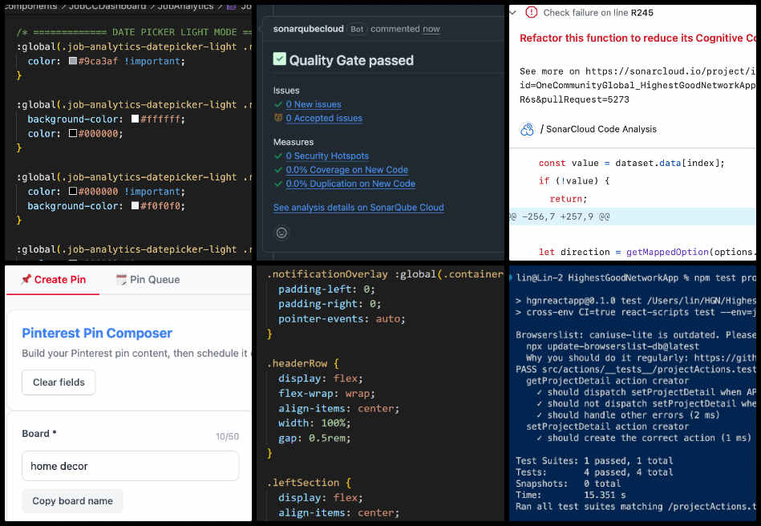This screenshot has width=761, height=526.
Task: Click the 'Snapshots: 0 total' terminal line
Action: [x=568, y=484]
